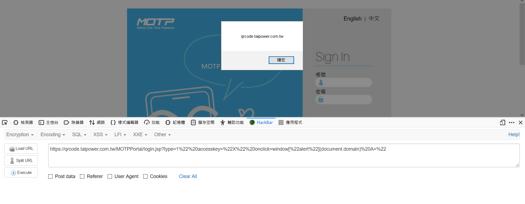This screenshot has width=525, height=204.
Task: Open the Style Editor (樣式編輯器) tab
Action: click(124, 123)
